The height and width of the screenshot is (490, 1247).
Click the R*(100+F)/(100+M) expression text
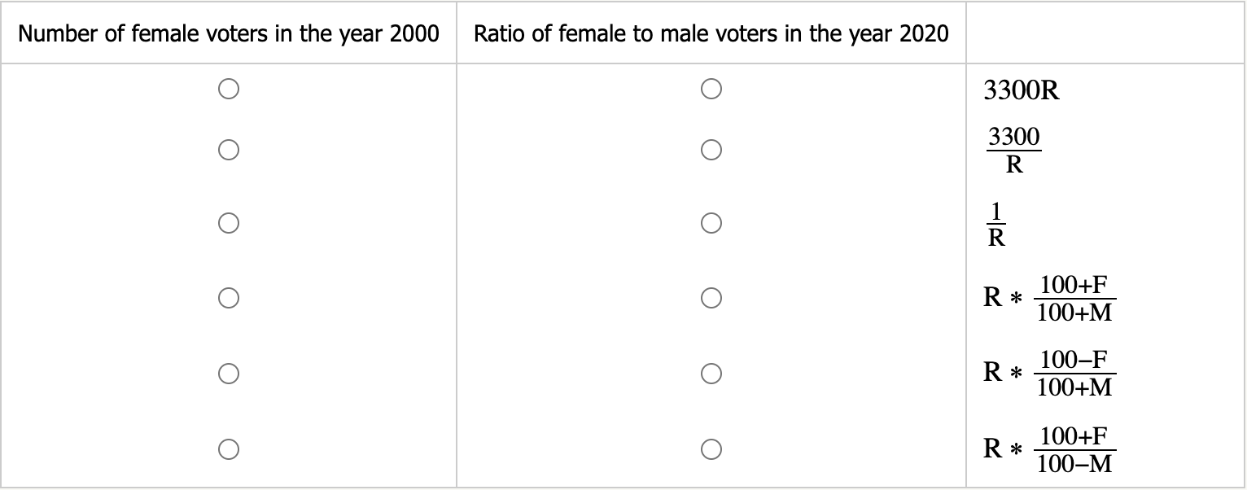(x=1049, y=299)
